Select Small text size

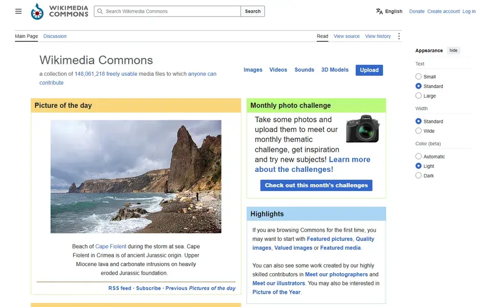pyautogui.click(x=418, y=76)
